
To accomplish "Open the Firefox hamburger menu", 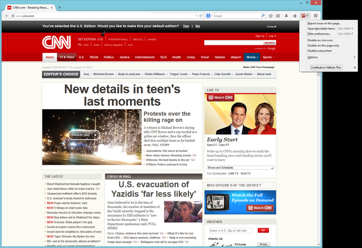I will (x=316, y=15).
